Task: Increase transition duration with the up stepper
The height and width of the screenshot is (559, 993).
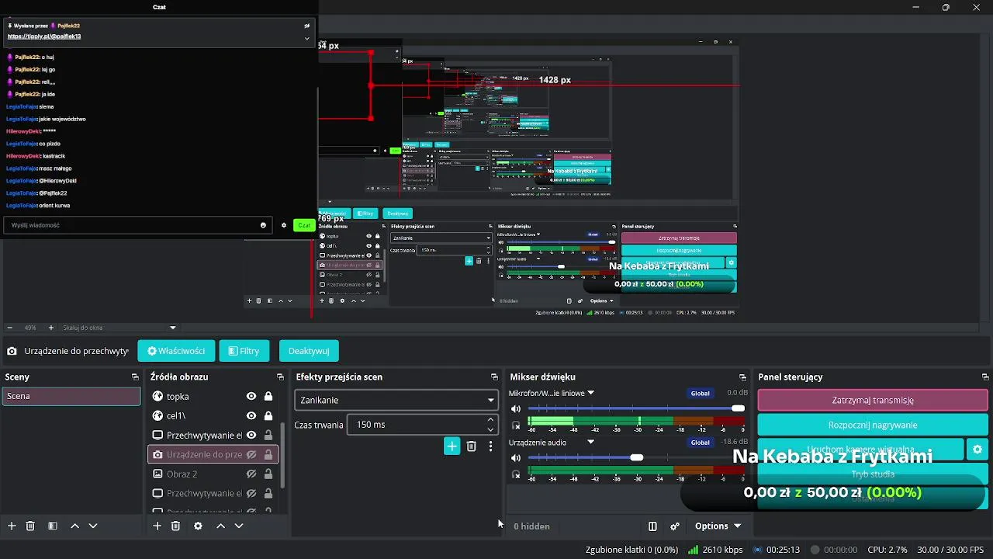Action: [490, 419]
